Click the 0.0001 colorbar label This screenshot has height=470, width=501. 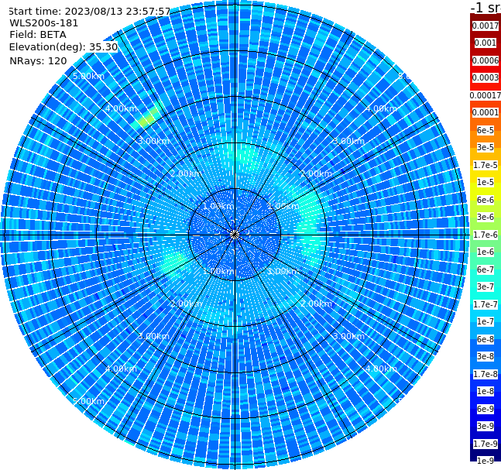pos(486,112)
